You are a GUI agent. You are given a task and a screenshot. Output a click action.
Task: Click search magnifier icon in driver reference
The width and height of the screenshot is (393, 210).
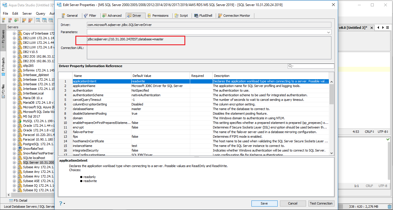(291, 66)
